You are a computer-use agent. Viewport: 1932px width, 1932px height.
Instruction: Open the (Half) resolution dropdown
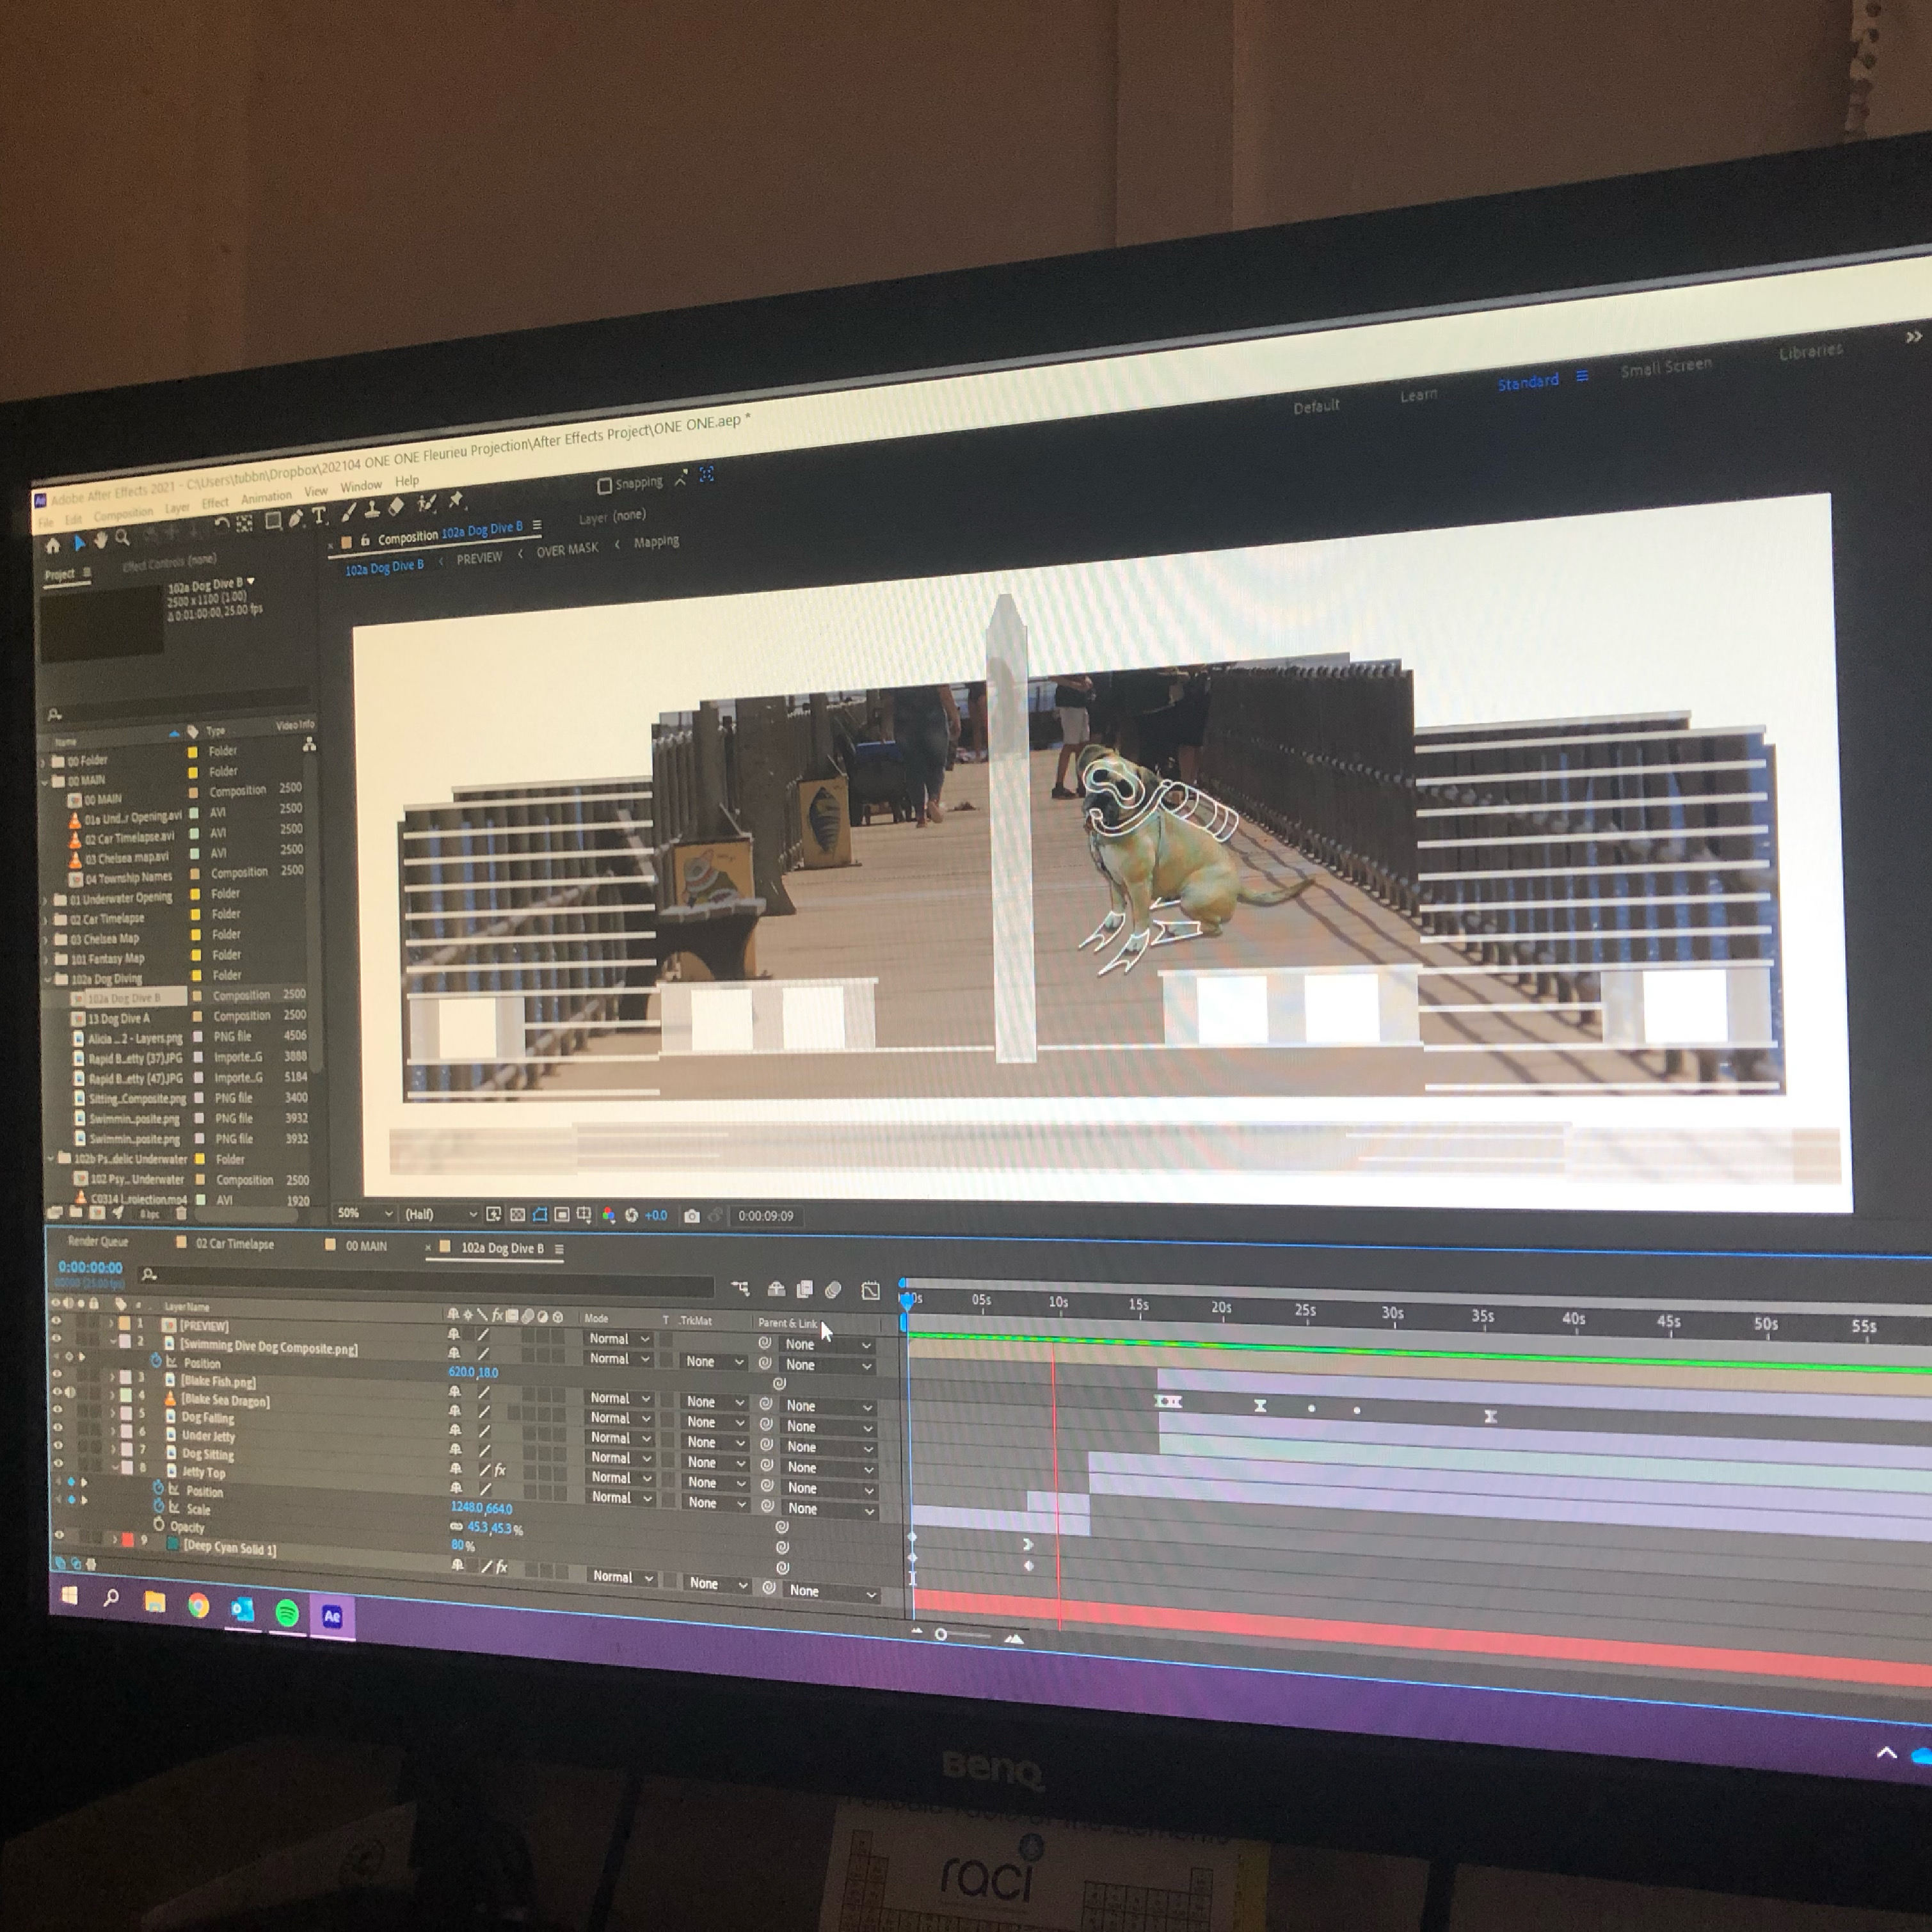441,1214
